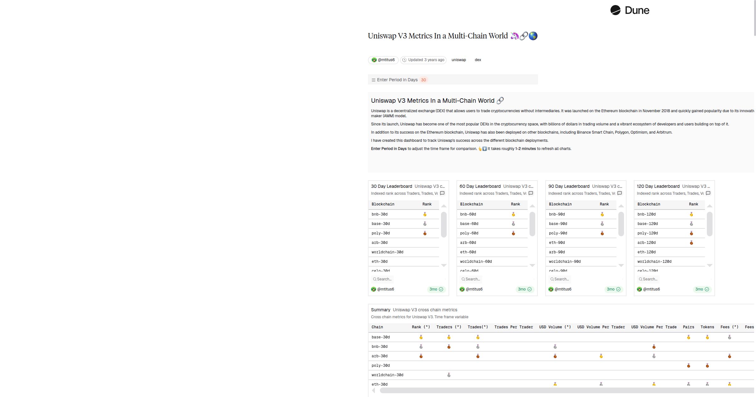The height and width of the screenshot is (397, 756).
Task: Open the uniswap tag
Action: click(459, 60)
